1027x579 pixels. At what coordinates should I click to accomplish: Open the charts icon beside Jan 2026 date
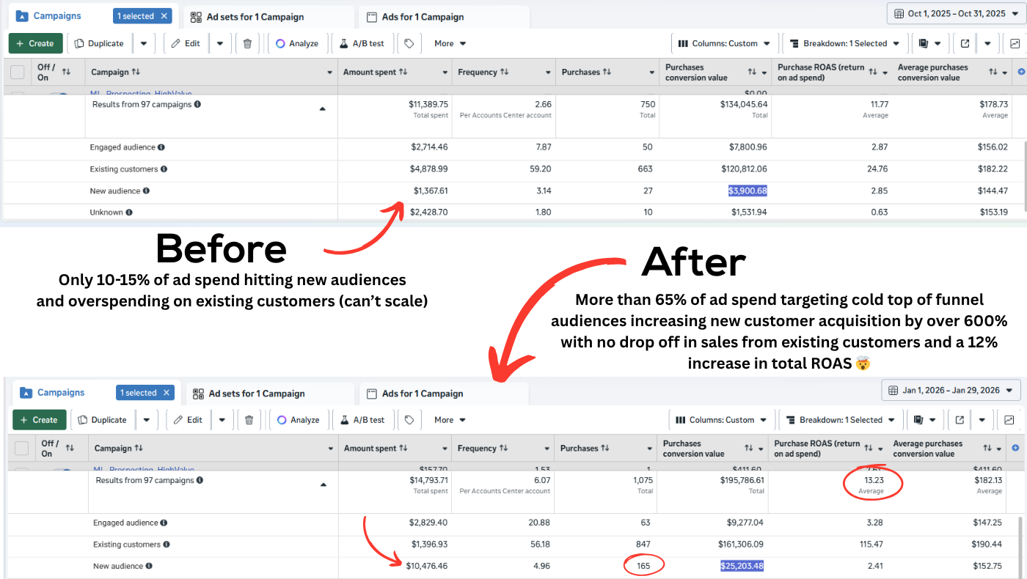[x=1009, y=420]
